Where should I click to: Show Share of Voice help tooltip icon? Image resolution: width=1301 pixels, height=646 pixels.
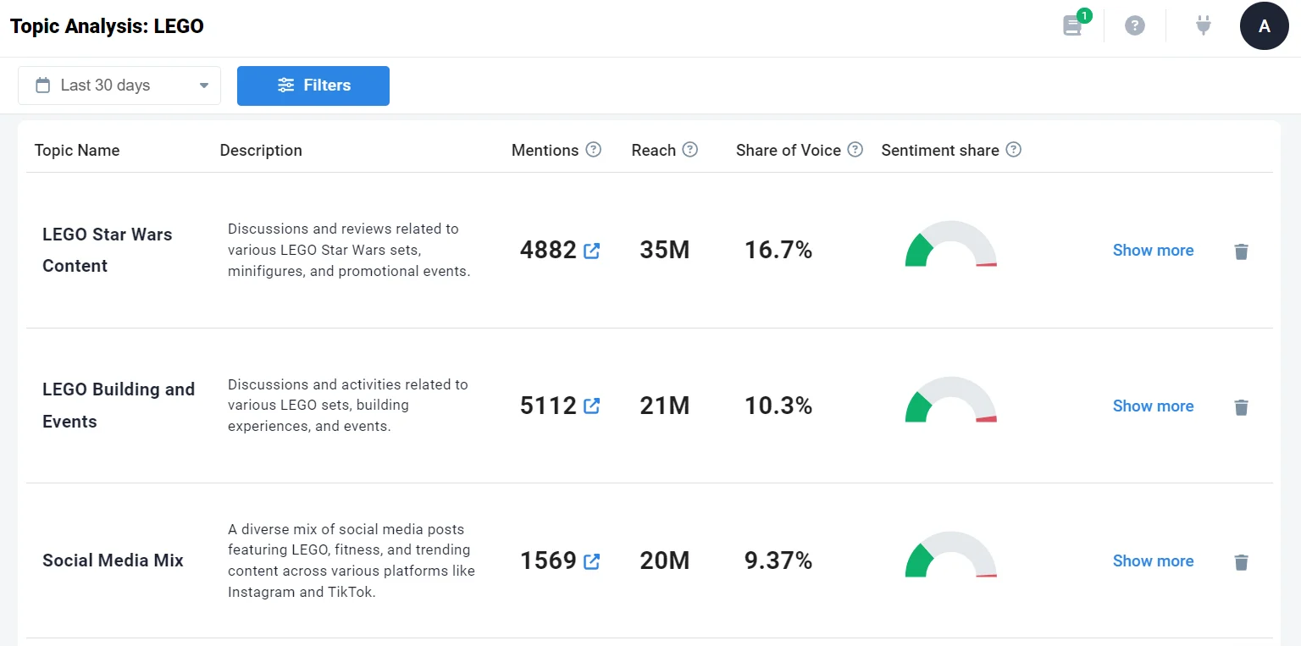pyautogui.click(x=855, y=150)
